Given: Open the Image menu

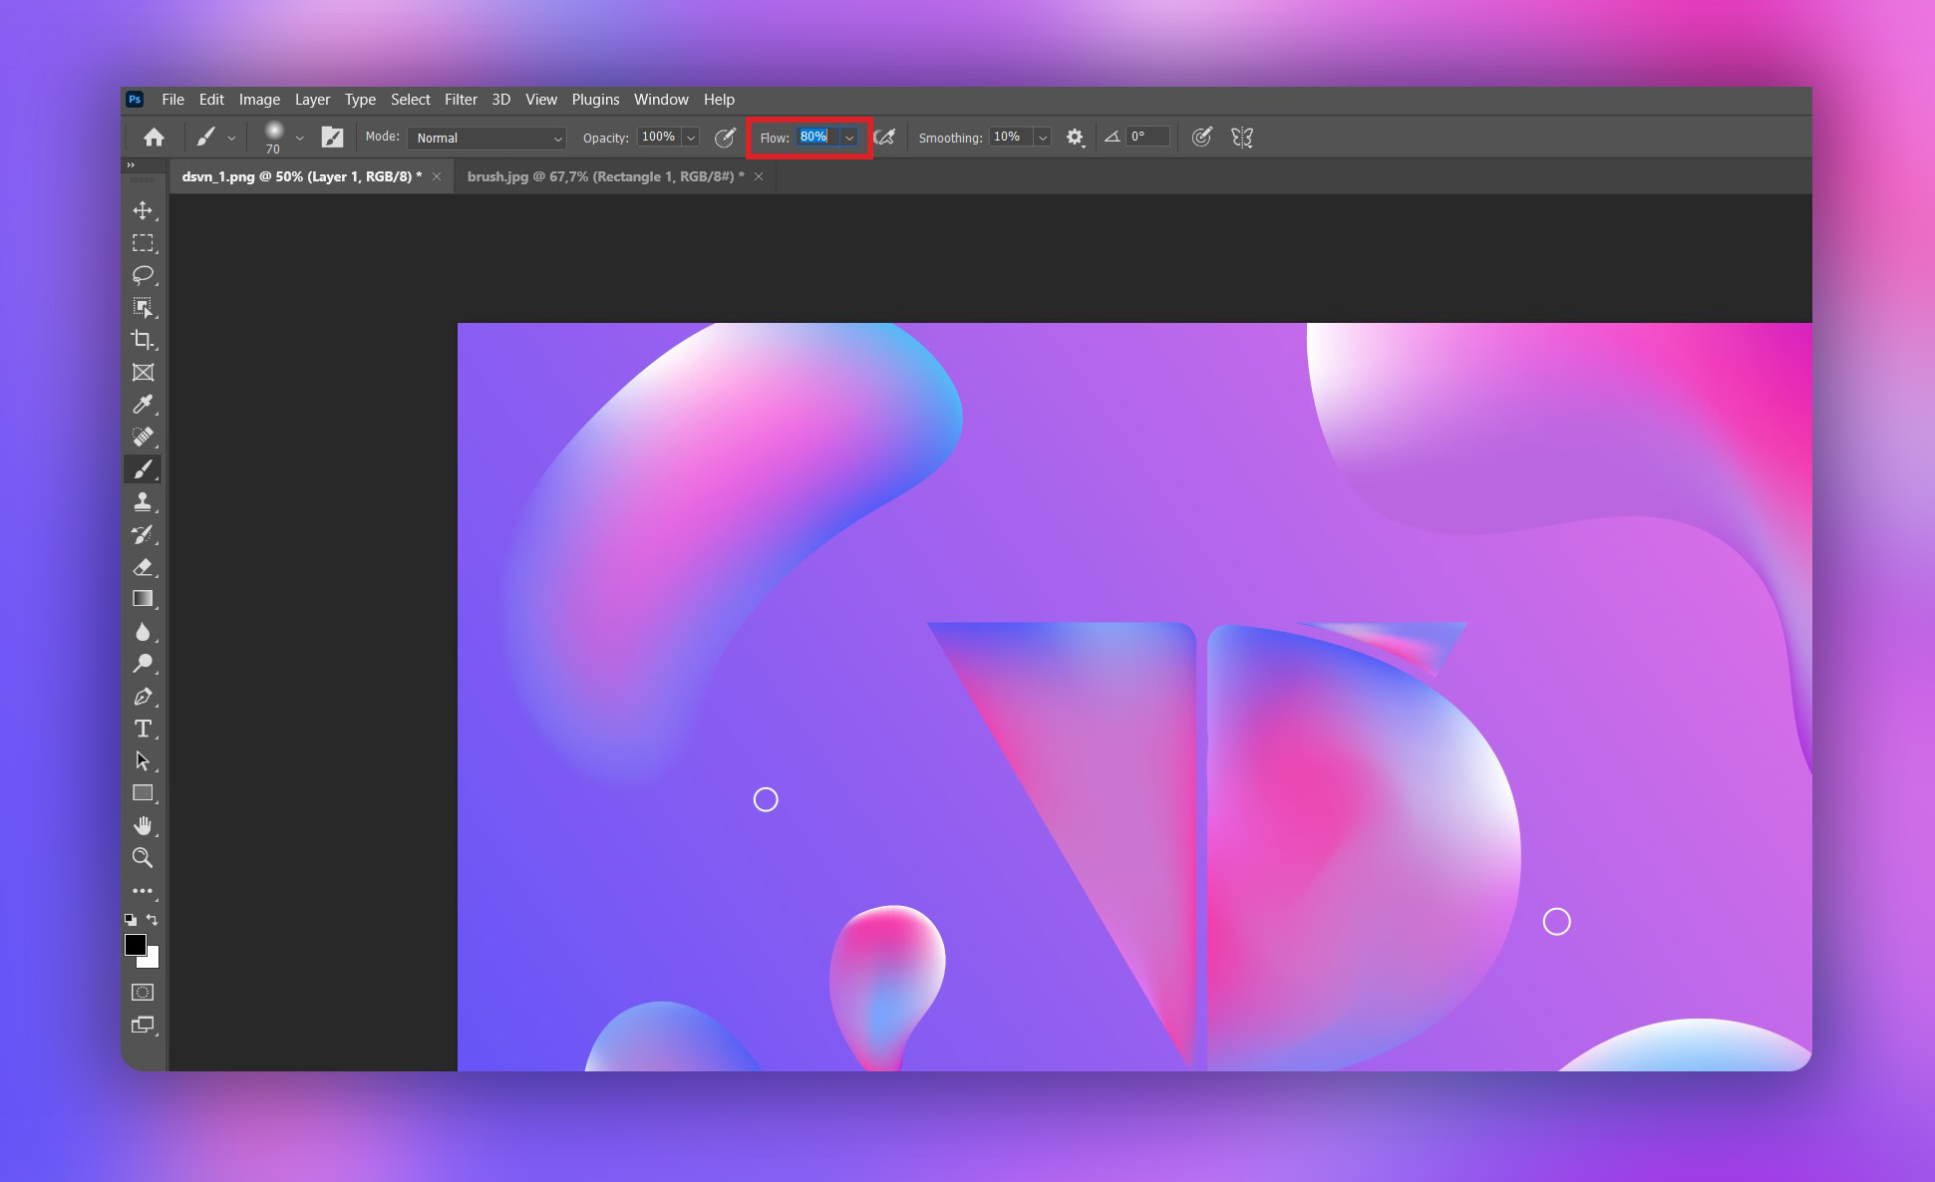Looking at the screenshot, I should 259,100.
